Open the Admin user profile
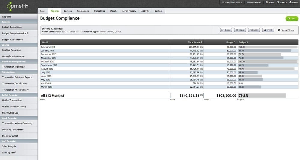This screenshot has width=300, height=160. 293,2
